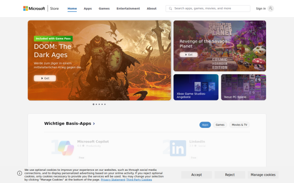
Task: Open the About navigation tab
Action: [x=151, y=8]
